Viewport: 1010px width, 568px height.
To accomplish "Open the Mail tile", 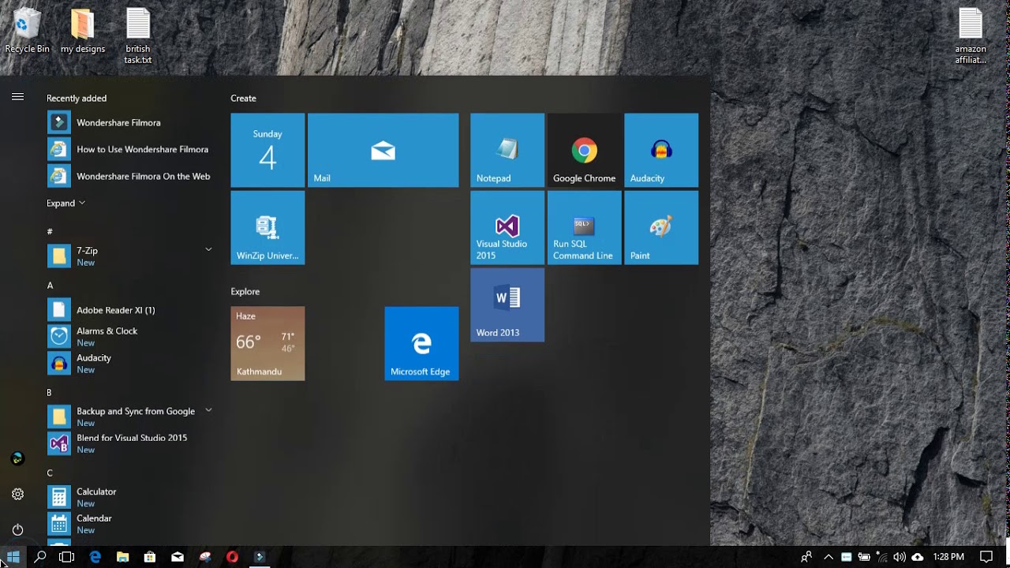I will tap(383, 150).
